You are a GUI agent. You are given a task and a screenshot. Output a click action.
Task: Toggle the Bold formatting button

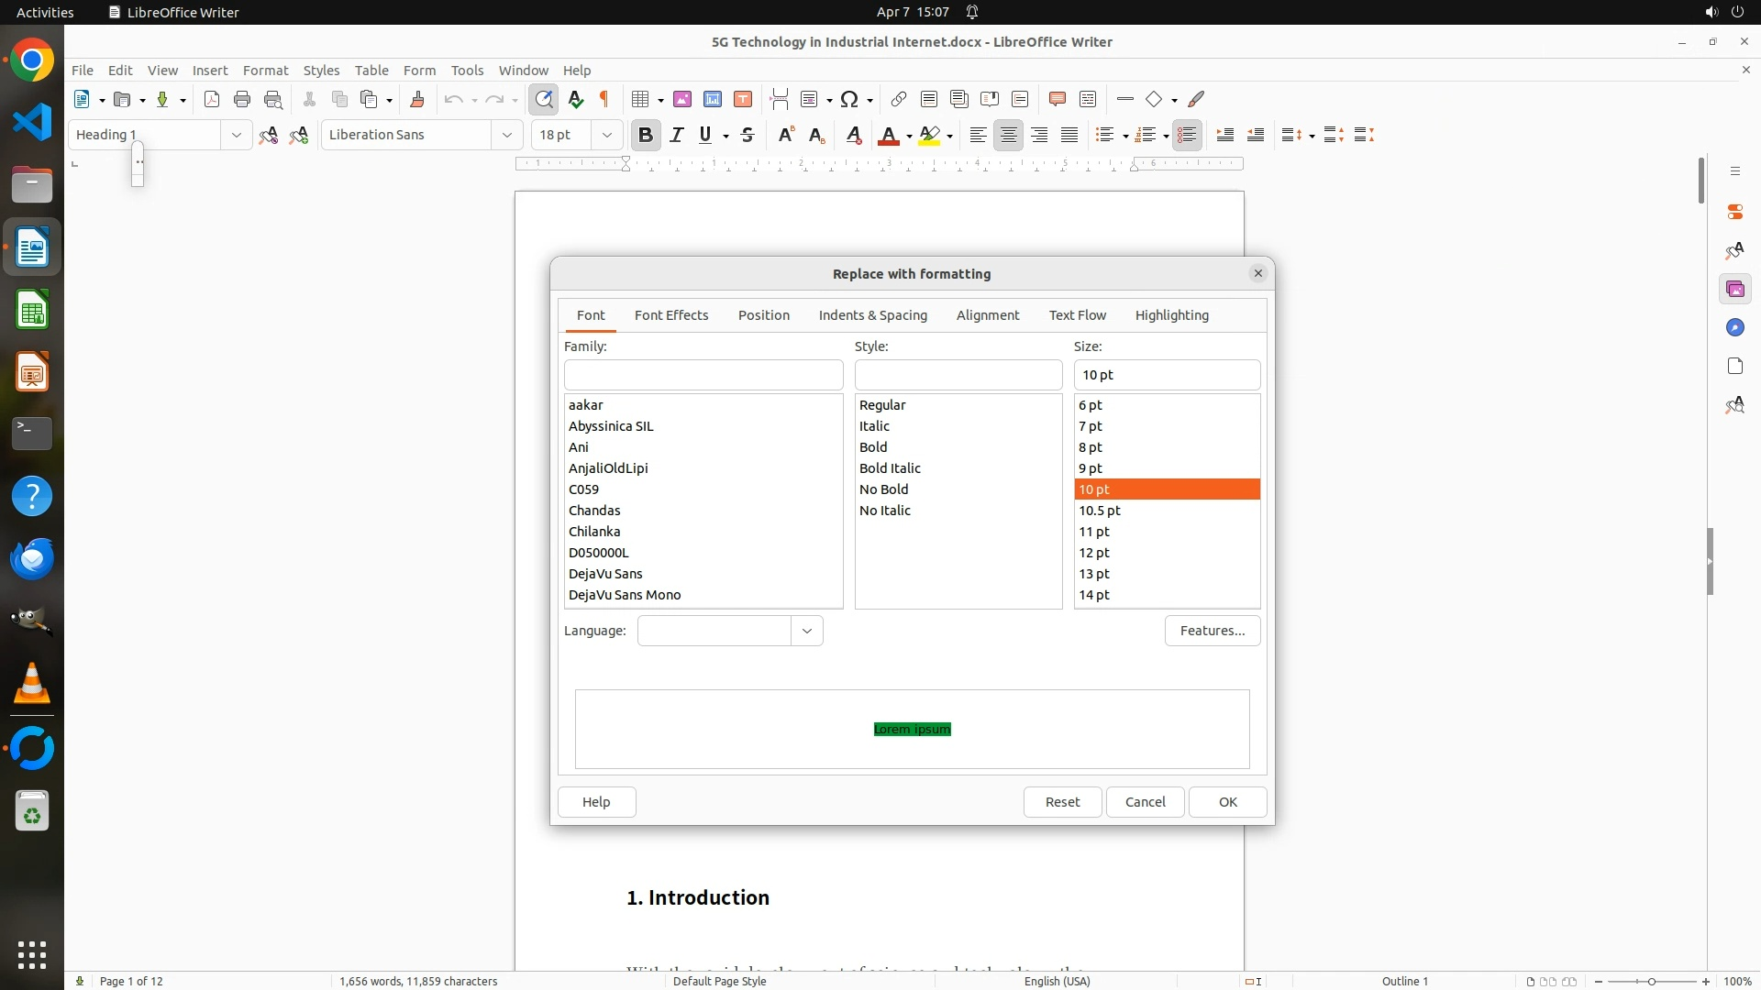pyautogui.click(x=646, y=135)
